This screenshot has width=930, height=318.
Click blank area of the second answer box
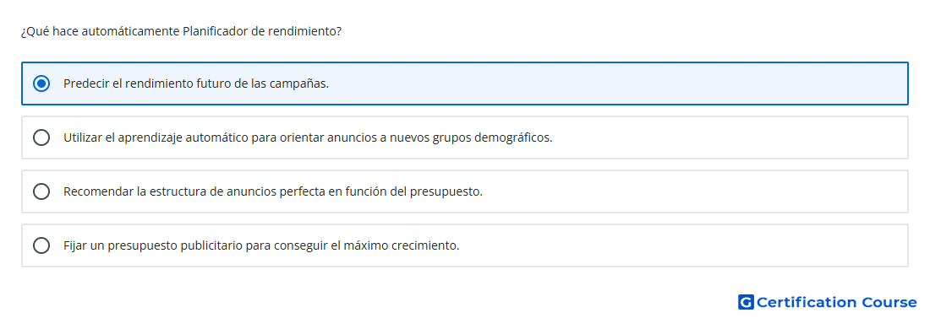point(730,137)
